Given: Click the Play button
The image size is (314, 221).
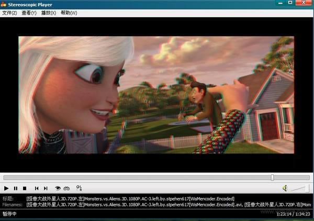Looking at the screenshot, I should click(x=6, y=188).
